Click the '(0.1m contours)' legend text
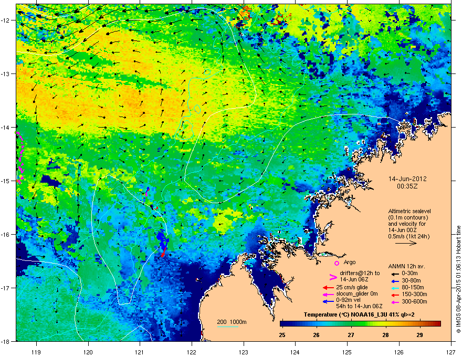The width and height of the screenshot is (462, 357). click(x=408, y=218)
